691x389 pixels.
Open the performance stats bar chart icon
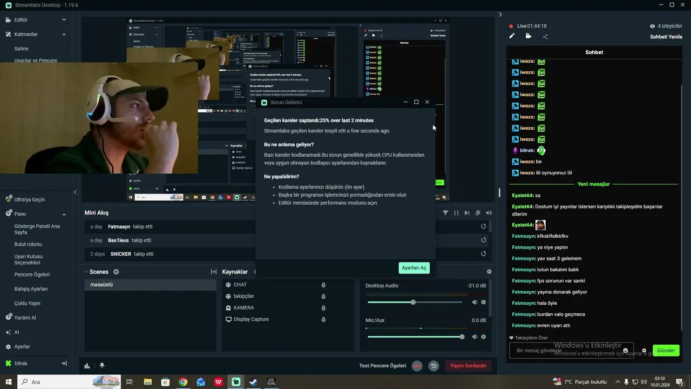coord(87,366)
